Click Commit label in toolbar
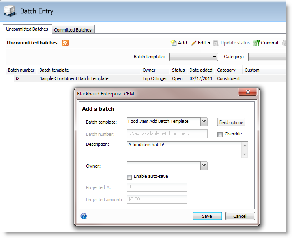292x238 pixels. point(270,43)
